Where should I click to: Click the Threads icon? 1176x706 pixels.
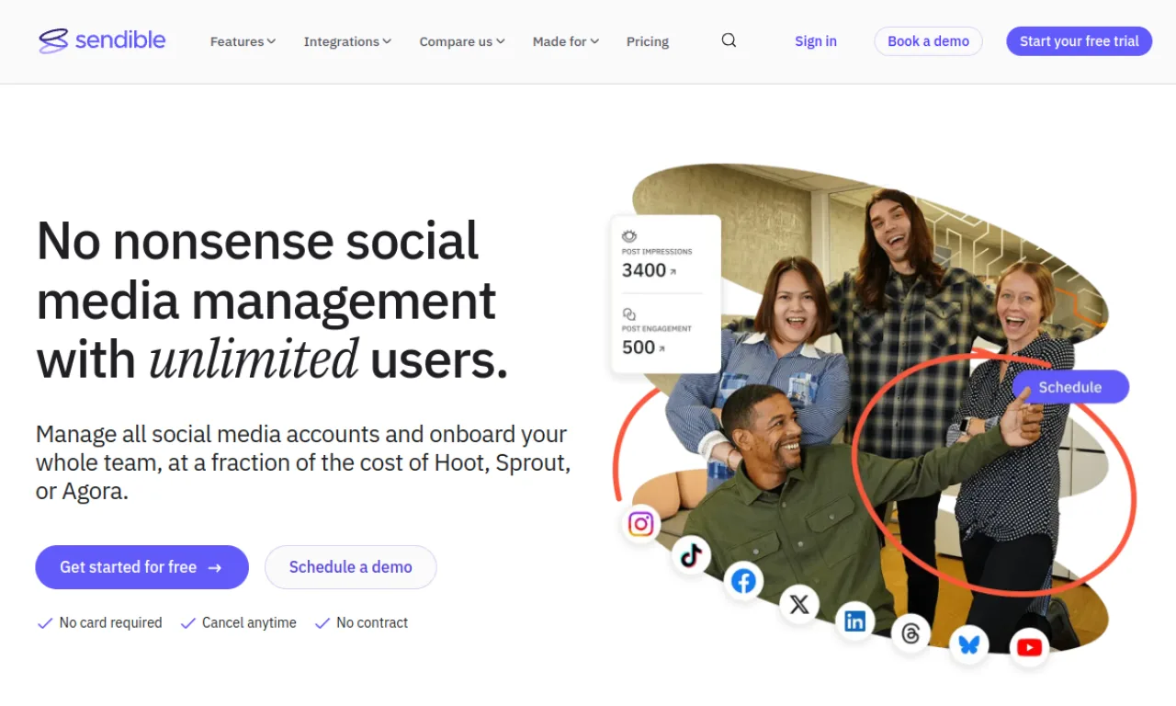point(910,634)
